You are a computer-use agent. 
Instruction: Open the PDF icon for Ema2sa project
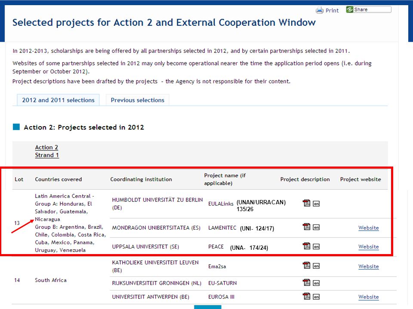pyautogui.click(x=306, y=265)
